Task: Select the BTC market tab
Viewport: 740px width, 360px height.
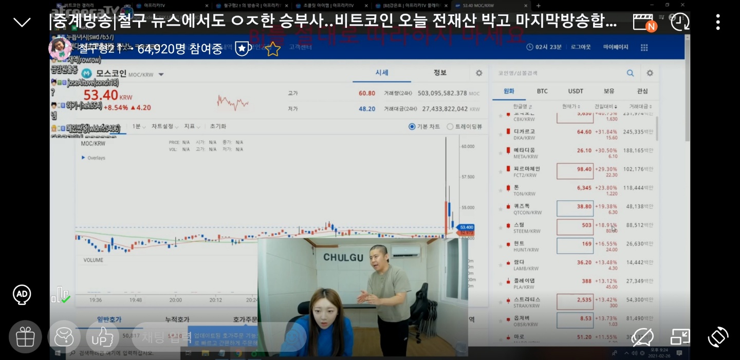Action: tap(542, 91)
